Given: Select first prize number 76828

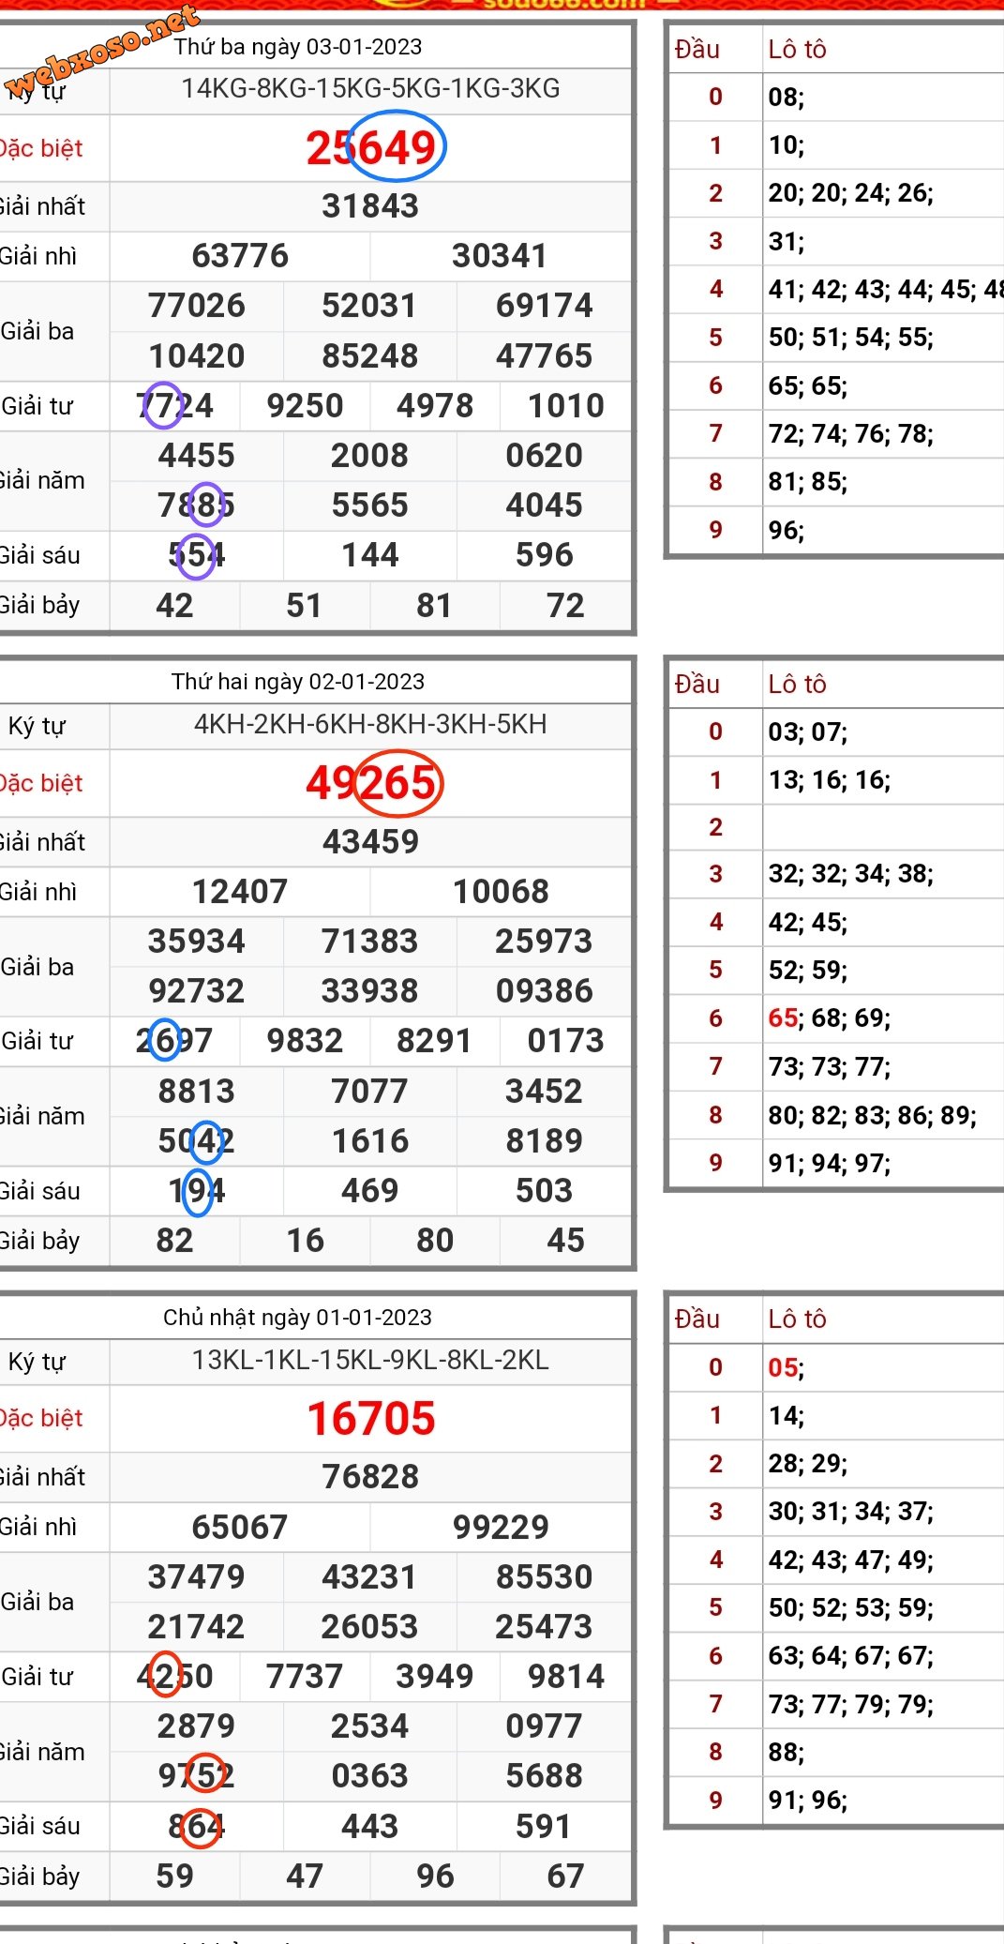Looking at the screenshot, I should (x=370, y=1477).
